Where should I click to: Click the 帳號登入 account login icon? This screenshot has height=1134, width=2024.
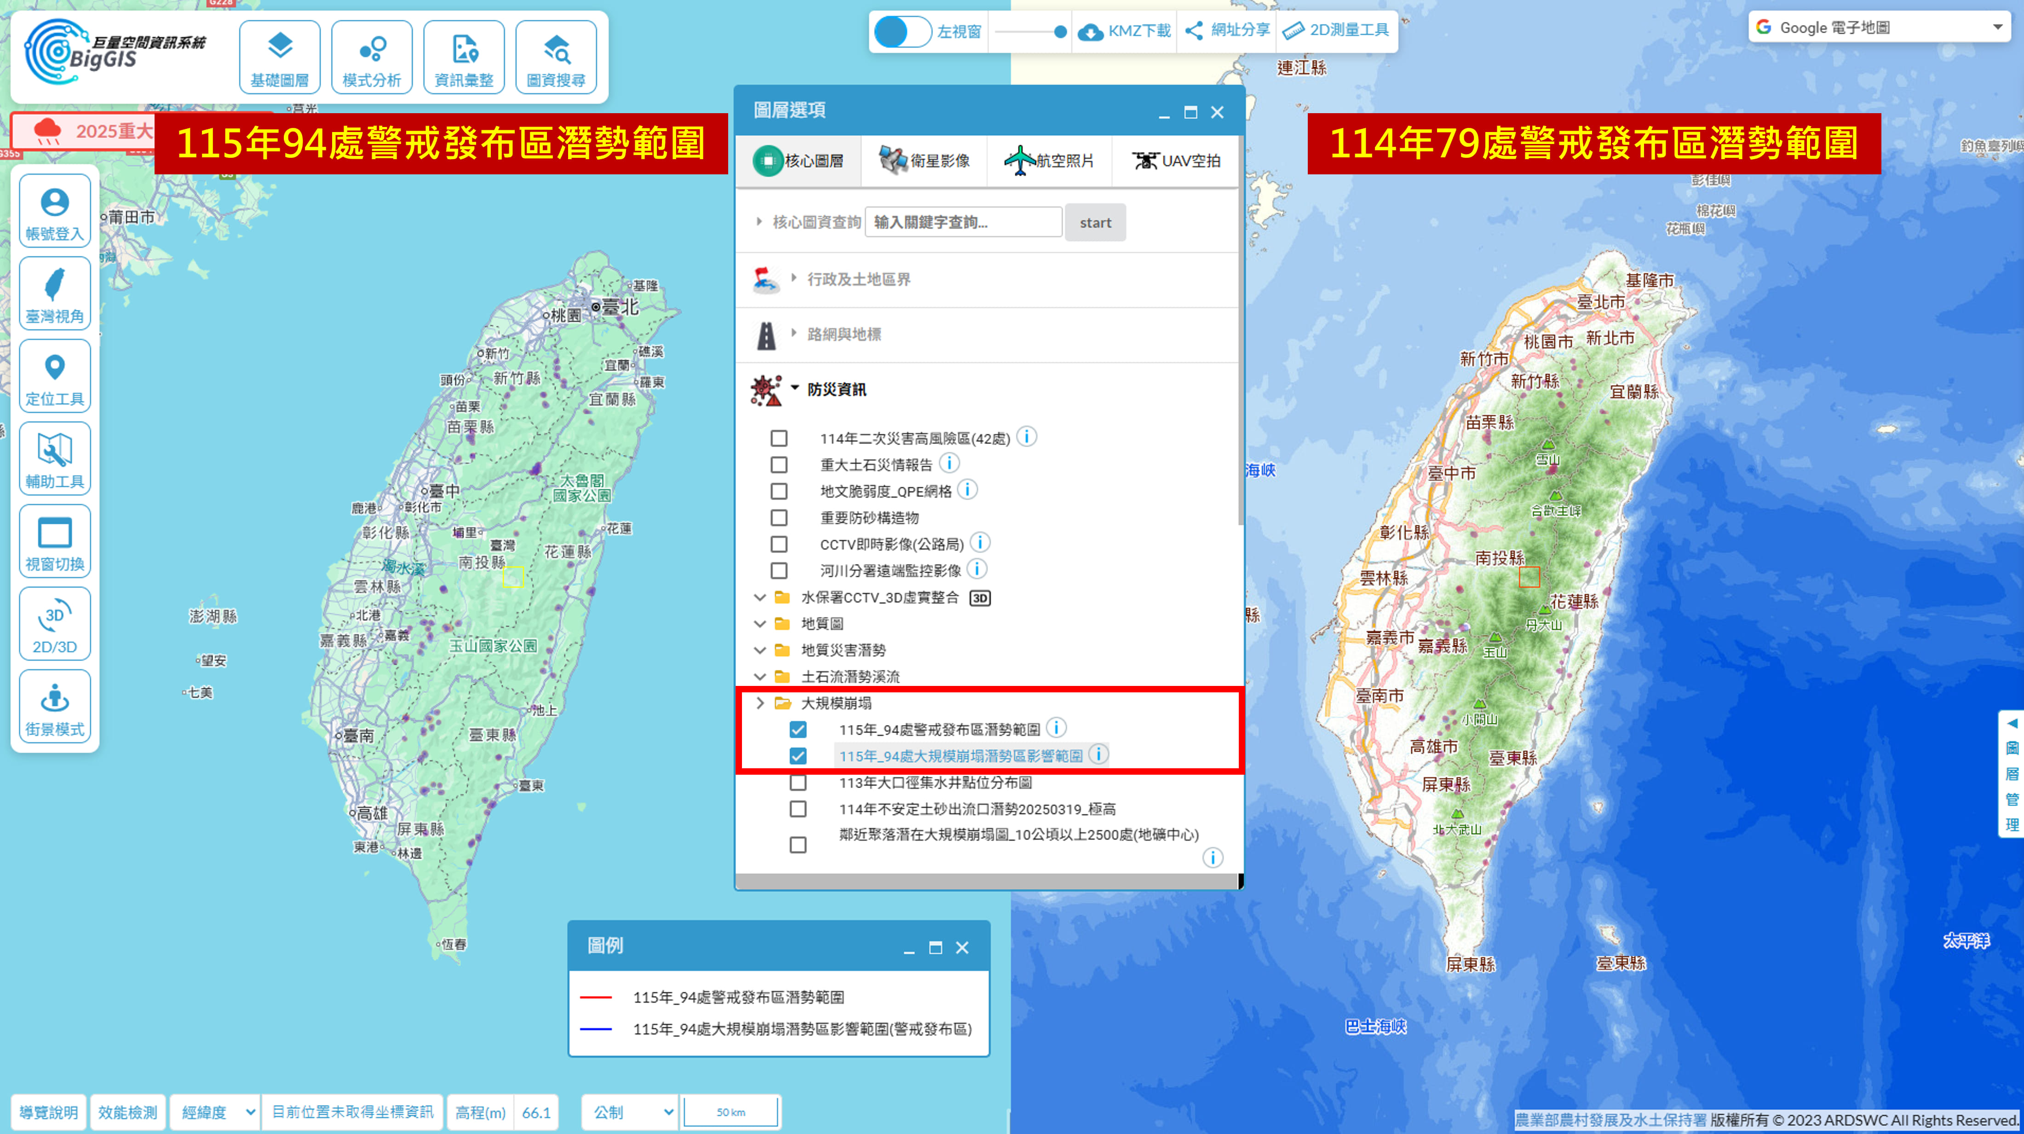click(54, 212)
